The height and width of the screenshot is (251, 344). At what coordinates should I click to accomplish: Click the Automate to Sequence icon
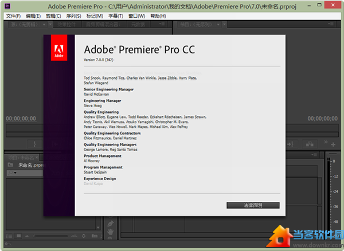(95, 236)
